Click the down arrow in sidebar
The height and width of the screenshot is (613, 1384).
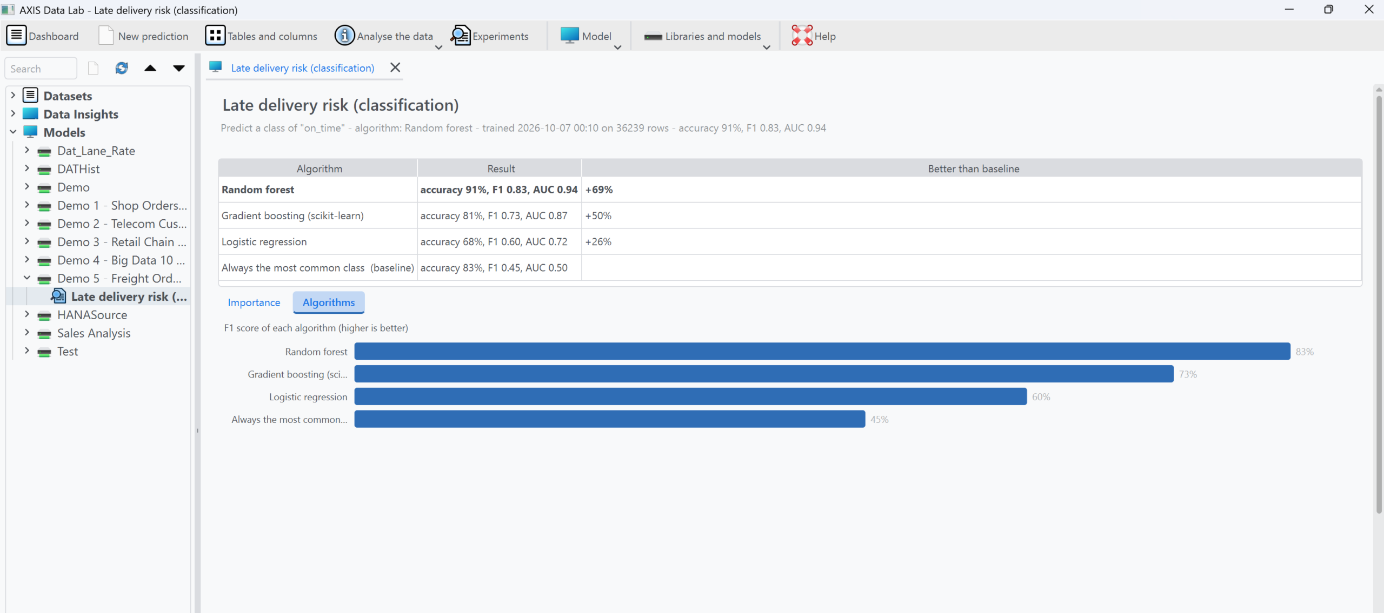pos(179,68)
